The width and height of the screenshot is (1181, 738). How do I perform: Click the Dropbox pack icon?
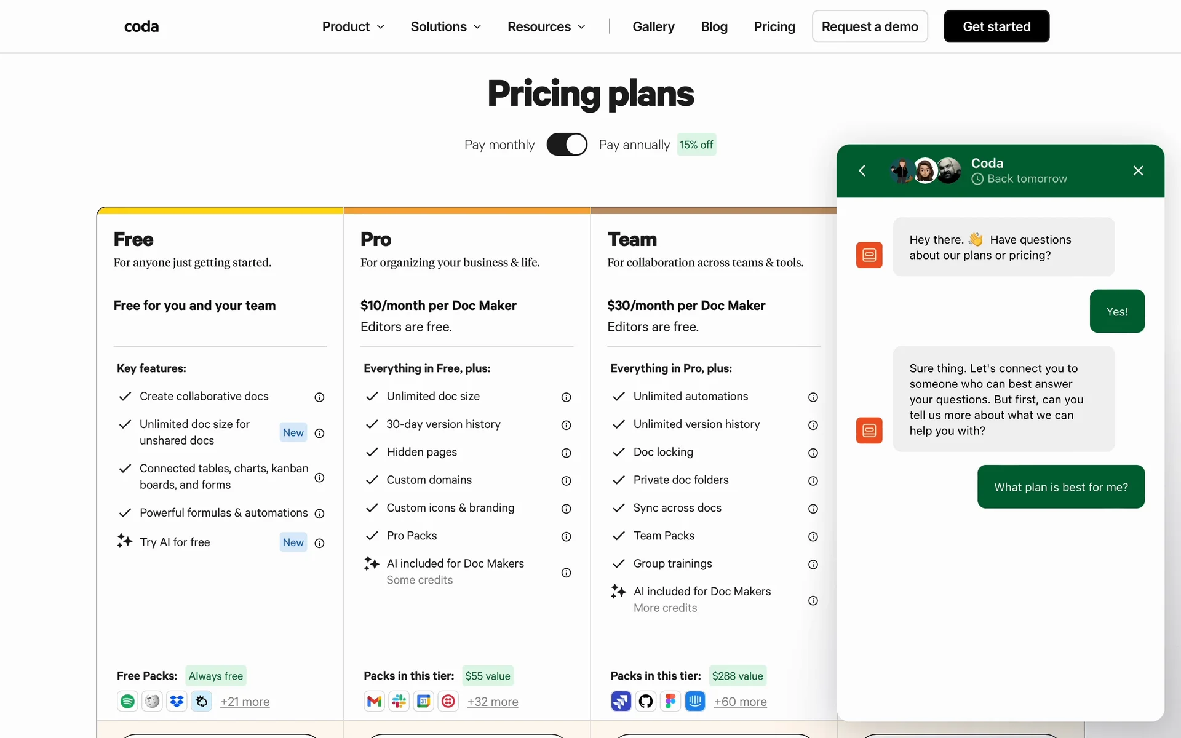(x=177, y=701)
